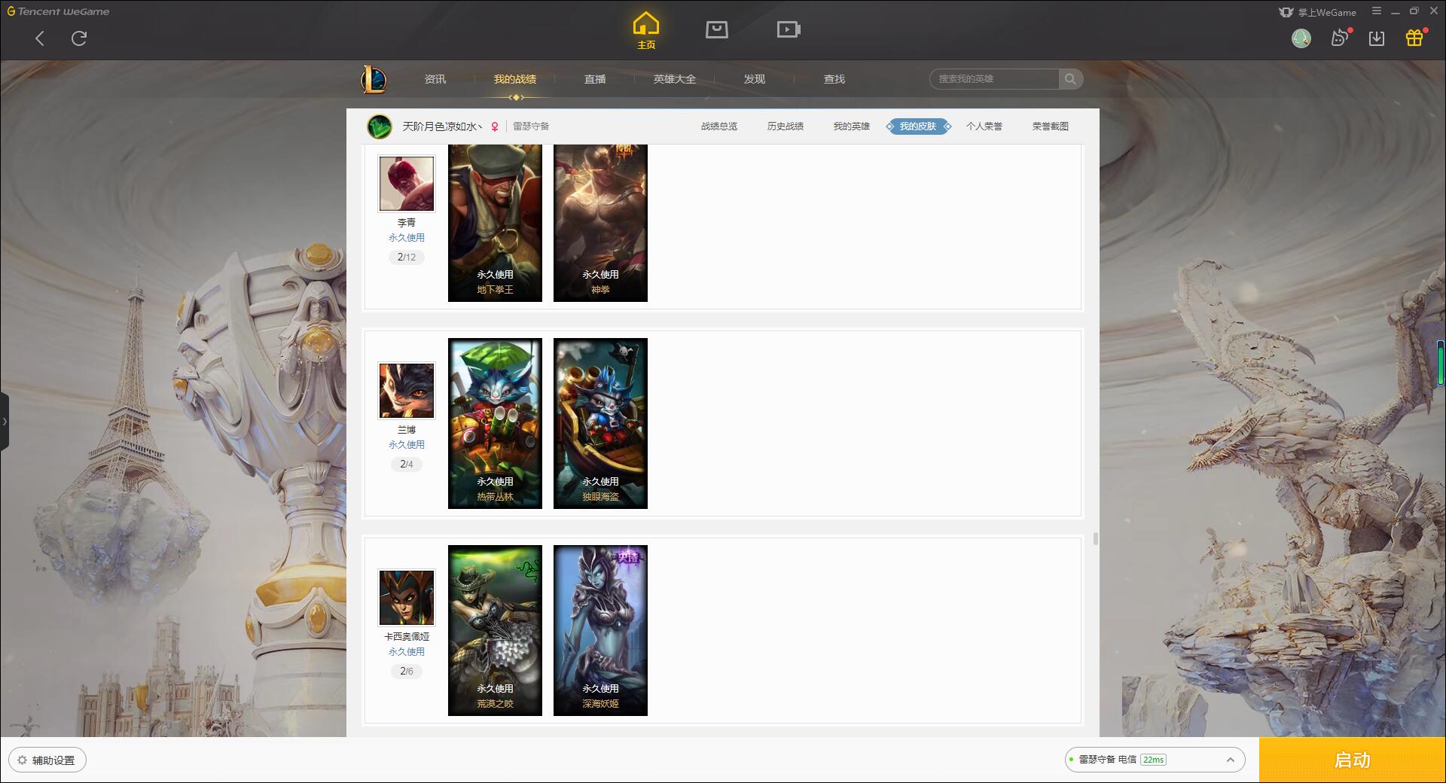
Task: Open 历史战绩 section
Action: (x=786, y=126)
